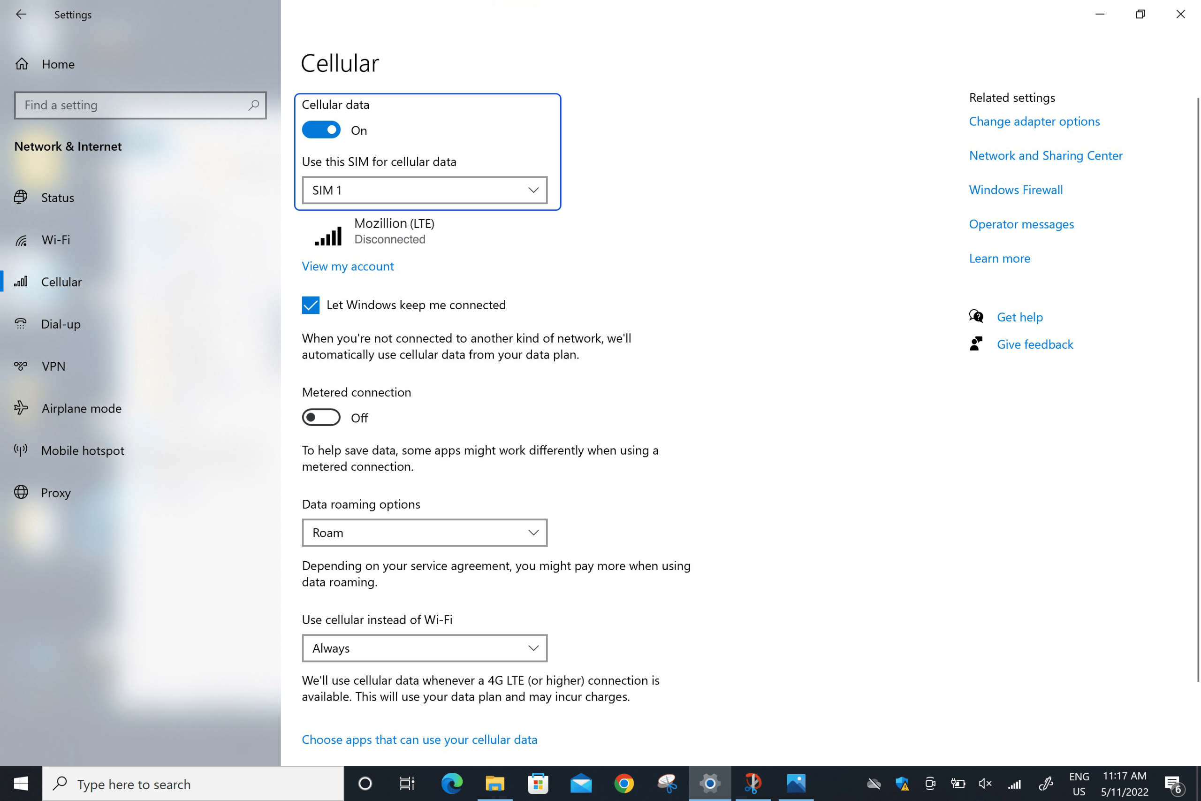Viewport: 1201px width, 801px height.
Task: Click the Get help chat icon
Action: click(x=976, y=317)
